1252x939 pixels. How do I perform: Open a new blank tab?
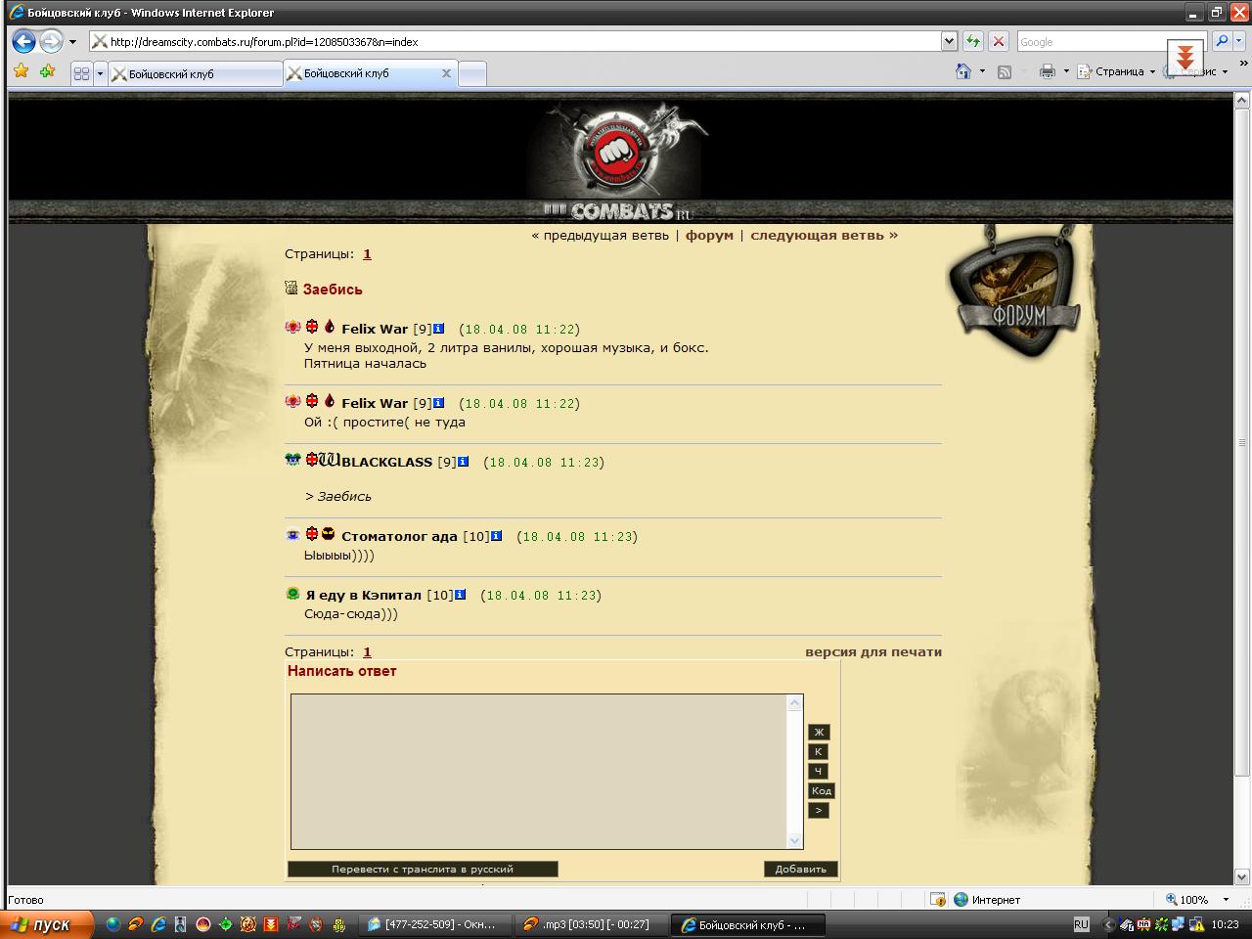click(472, 73)
